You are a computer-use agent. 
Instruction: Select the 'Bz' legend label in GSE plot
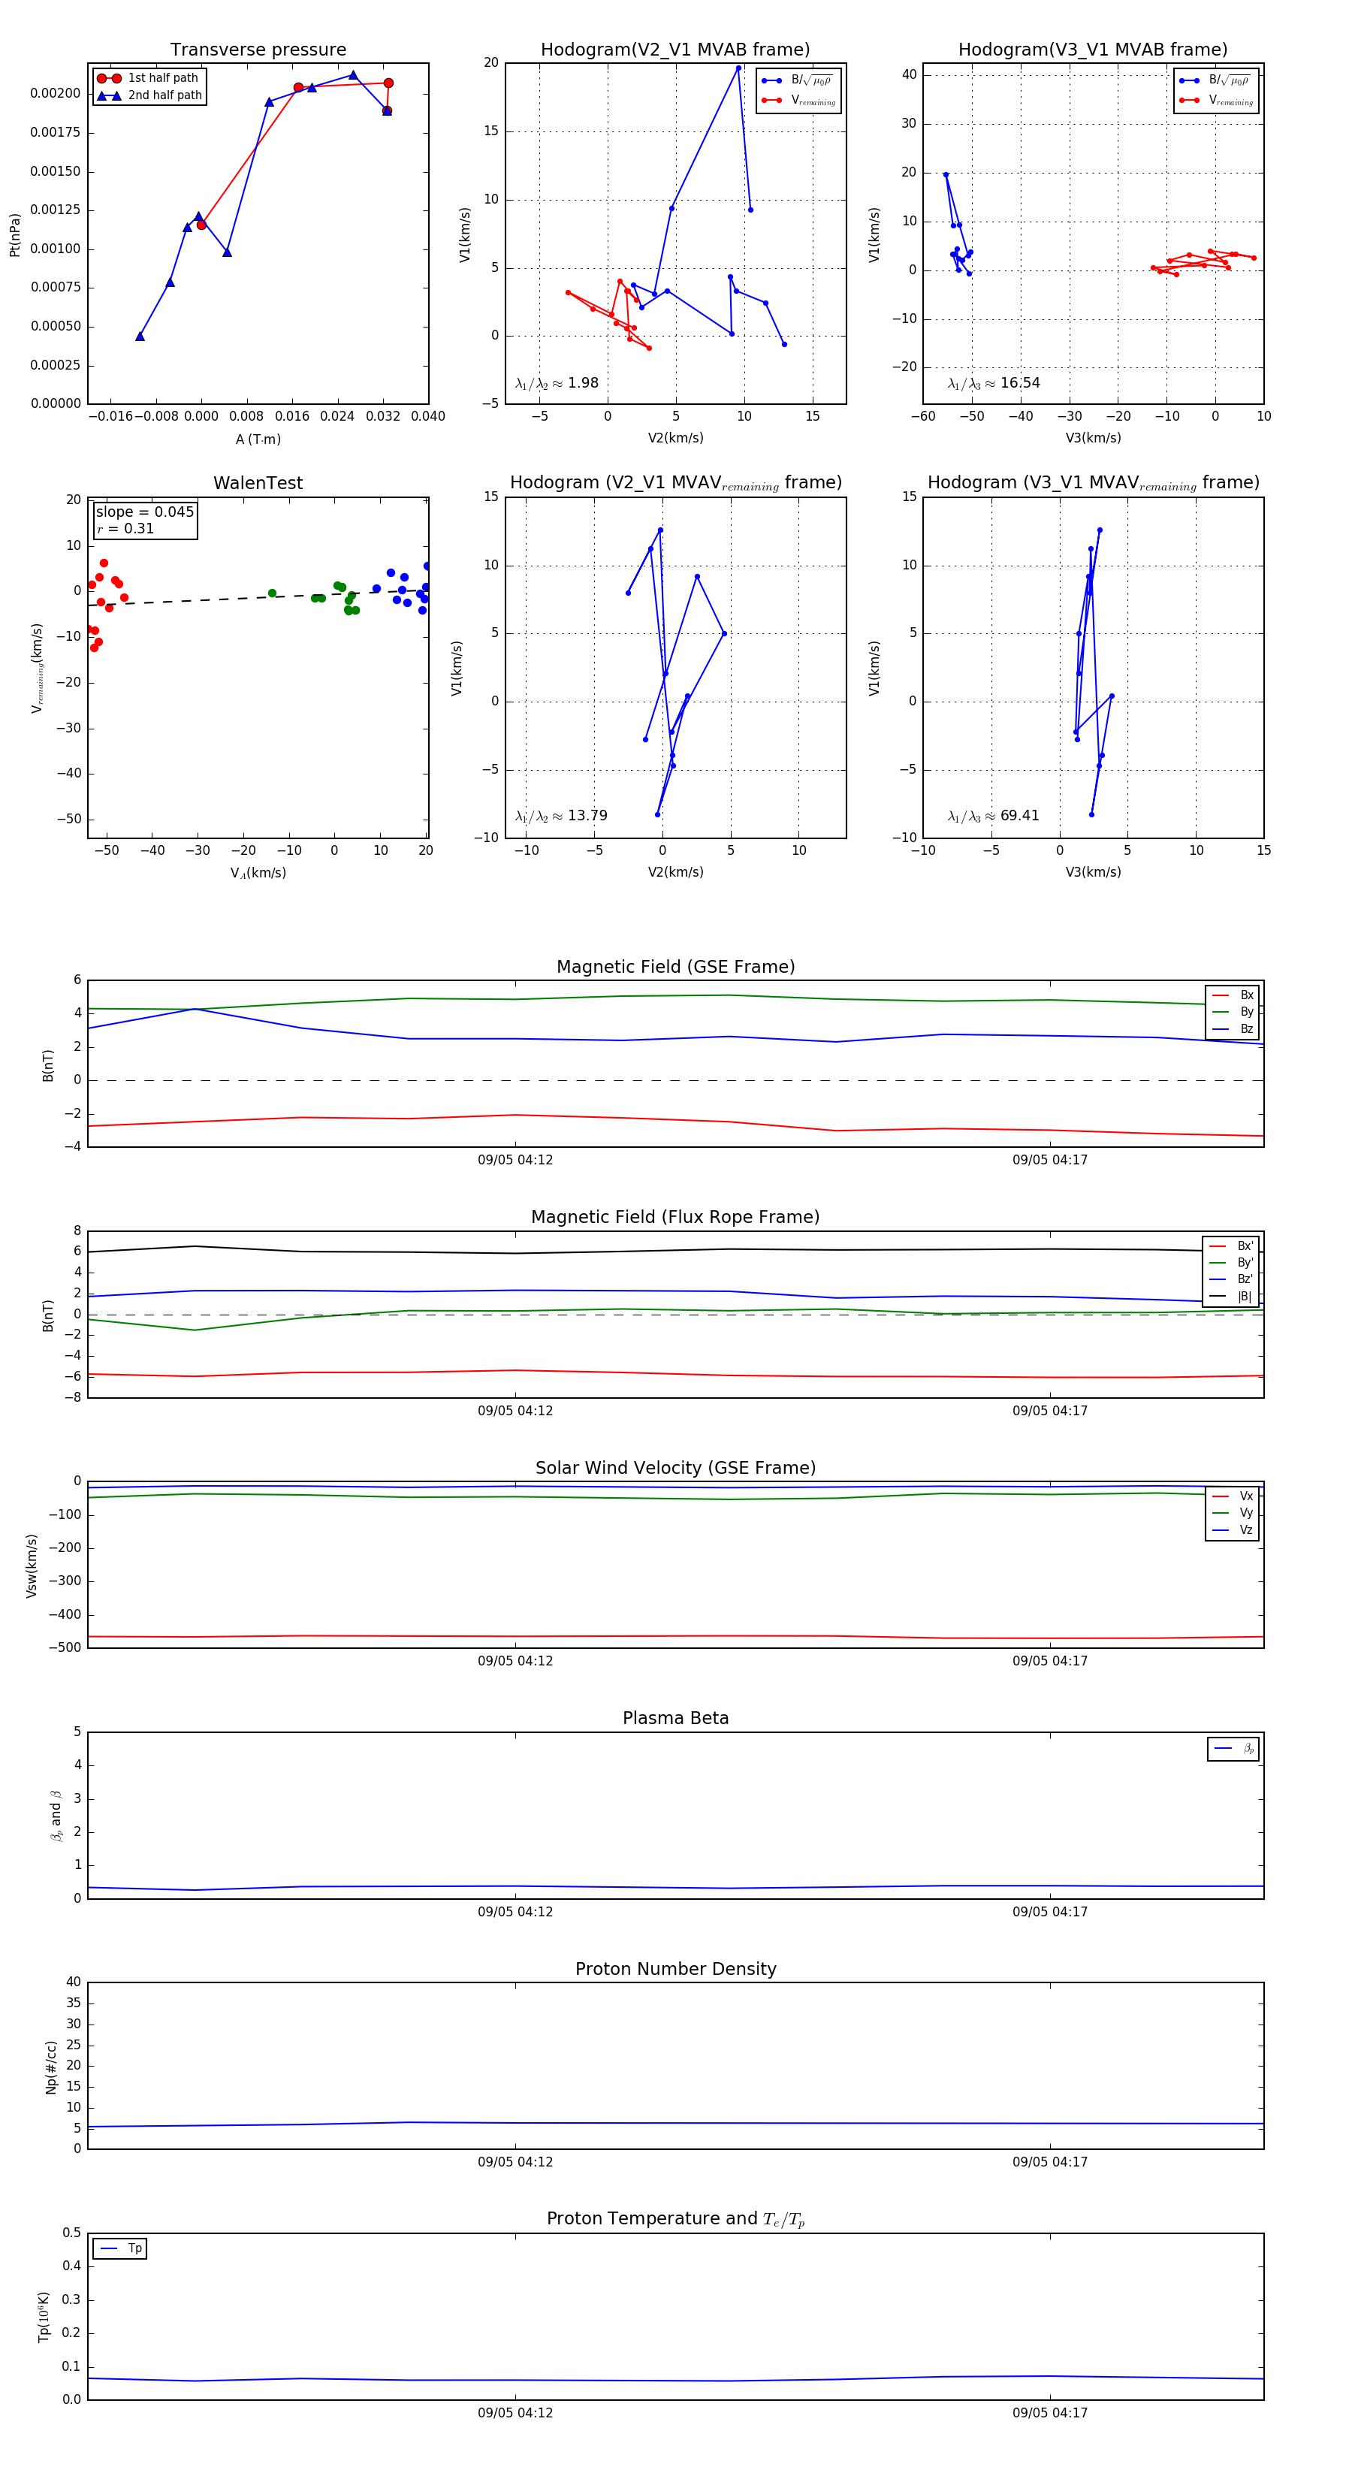tap(1246, 1030)
